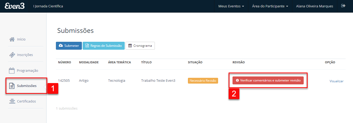This screenshot has width=353, height=123.
Task: Click the OPÇÃO column header
Action: tap(330, 62)
